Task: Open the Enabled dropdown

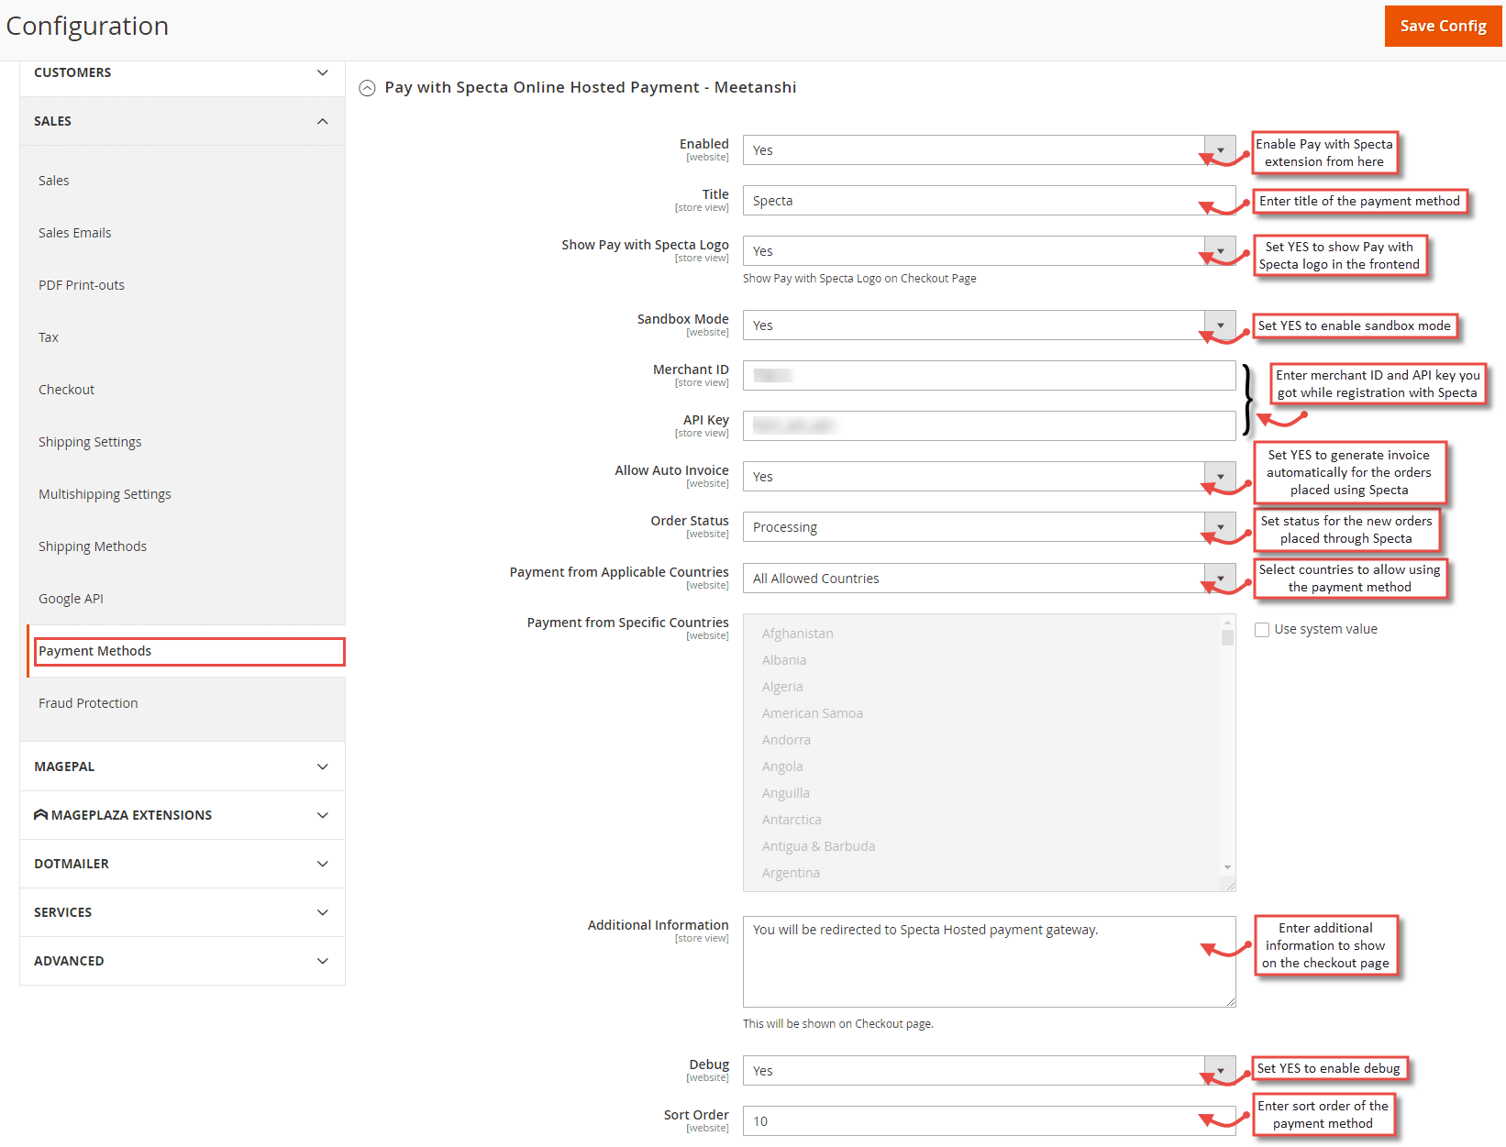Action: coord(1219,149)
